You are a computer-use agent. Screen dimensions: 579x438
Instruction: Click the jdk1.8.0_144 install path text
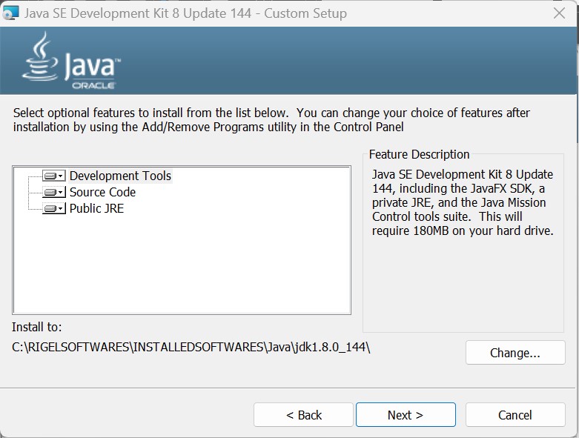pos(191,347)
